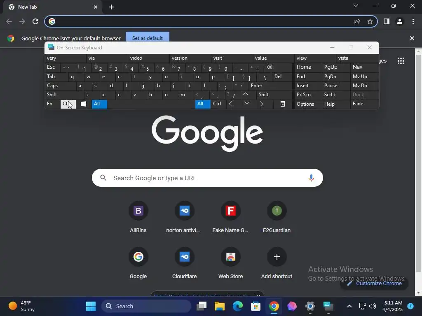Select the New Tab browser tab

[52, 7]
